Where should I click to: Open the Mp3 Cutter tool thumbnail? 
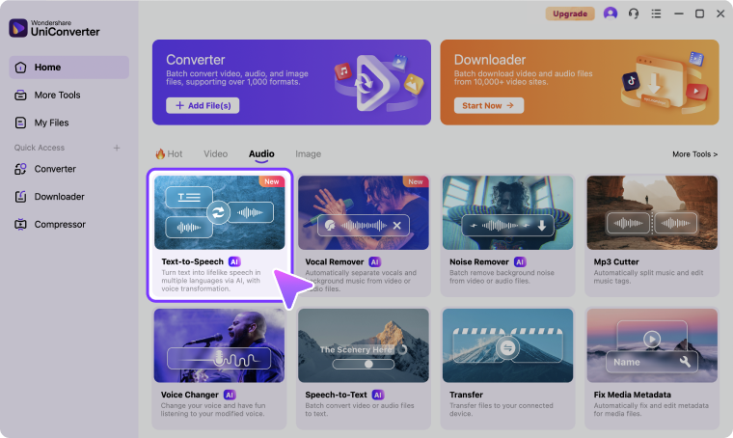pyautogui.click(x=652, y=212)
